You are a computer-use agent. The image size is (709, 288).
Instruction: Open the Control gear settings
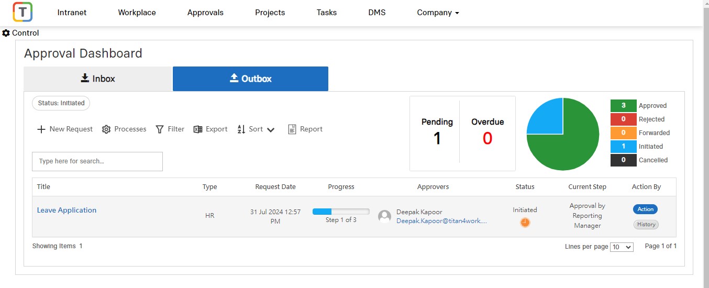point(6,33)
